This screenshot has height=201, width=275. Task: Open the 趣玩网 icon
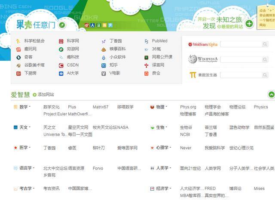tap(18, 49)
